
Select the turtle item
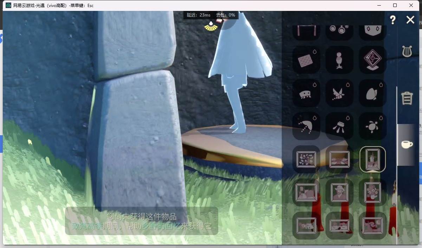pos(373,126)
